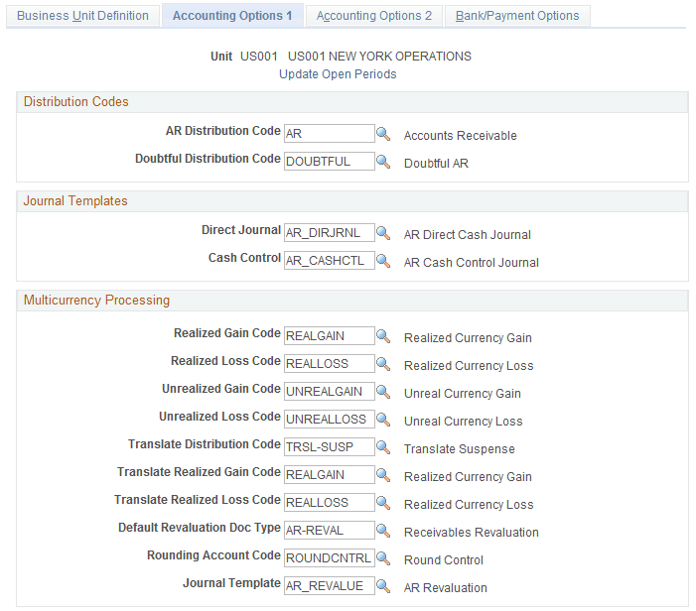Screen dimensions: 696x611
Task: Click the 'AR Revaluation' description text
Action: [x=446, y=588]
